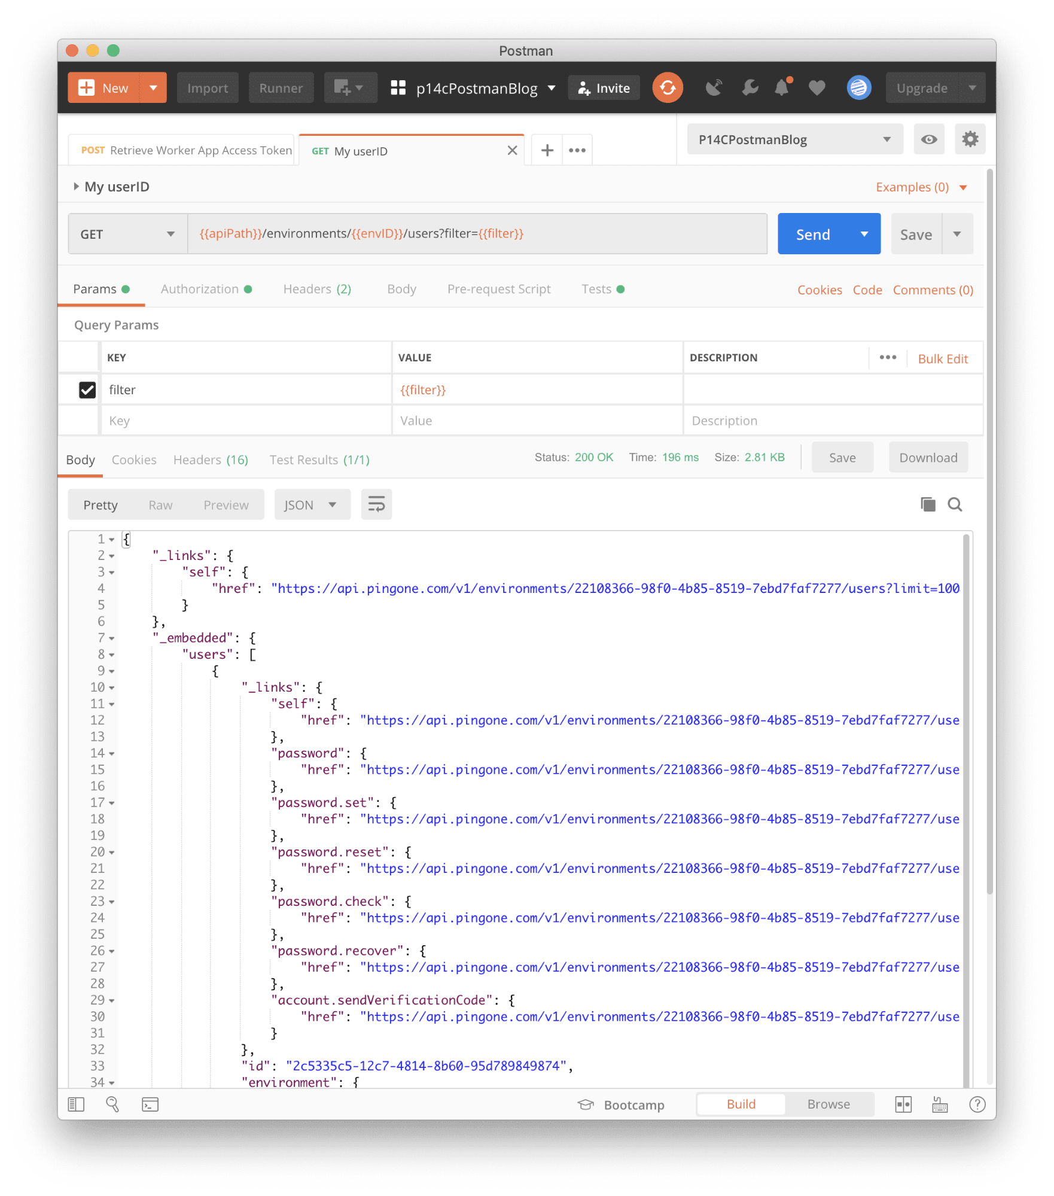Select Pretty response view
Viewport: 1054px width, 1196px height.
100,505
